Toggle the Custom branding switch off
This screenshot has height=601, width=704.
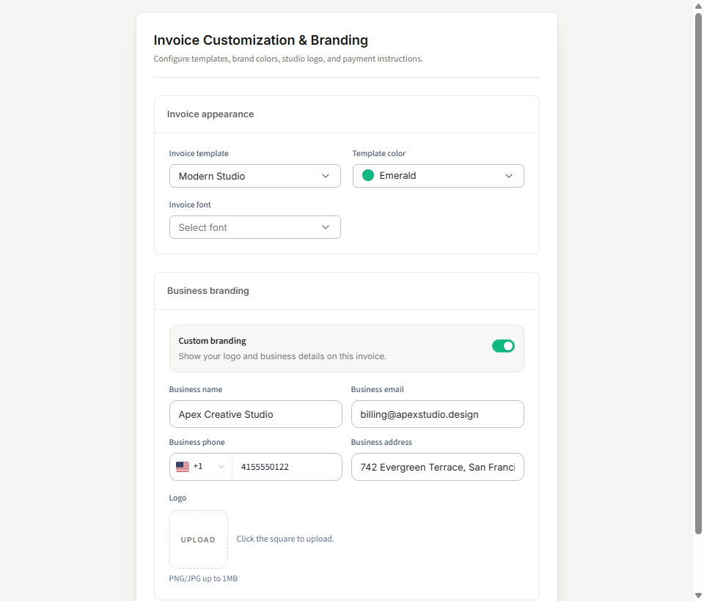pos(503,346)
